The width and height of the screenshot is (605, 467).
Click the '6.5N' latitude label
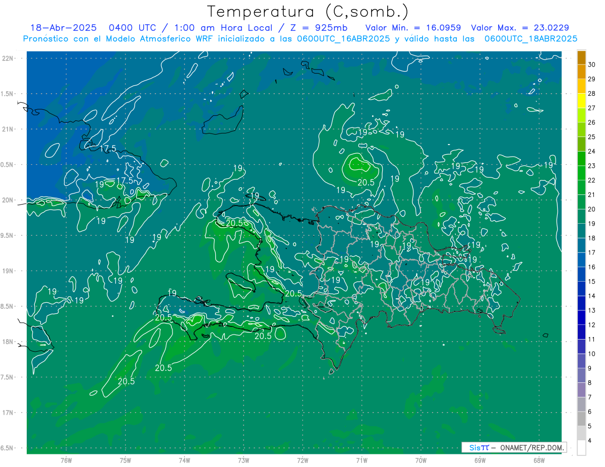pyautogui.click(x=8, y=448)
